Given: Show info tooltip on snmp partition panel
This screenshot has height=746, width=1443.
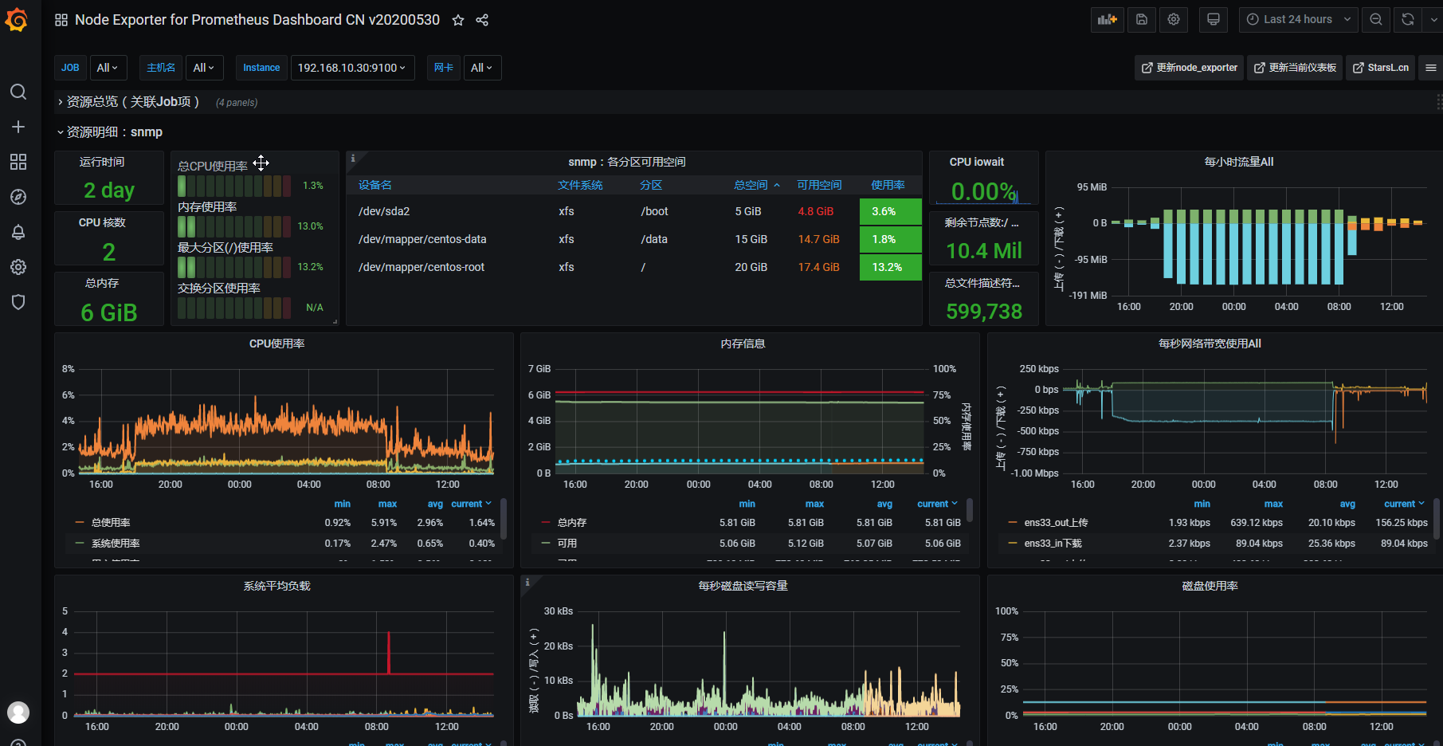Looking at the screenshot, I should 353,159.
